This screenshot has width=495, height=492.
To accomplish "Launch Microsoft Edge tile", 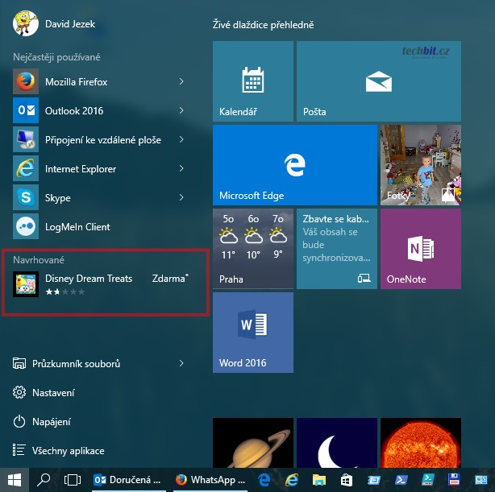I will tap(295, 165).
